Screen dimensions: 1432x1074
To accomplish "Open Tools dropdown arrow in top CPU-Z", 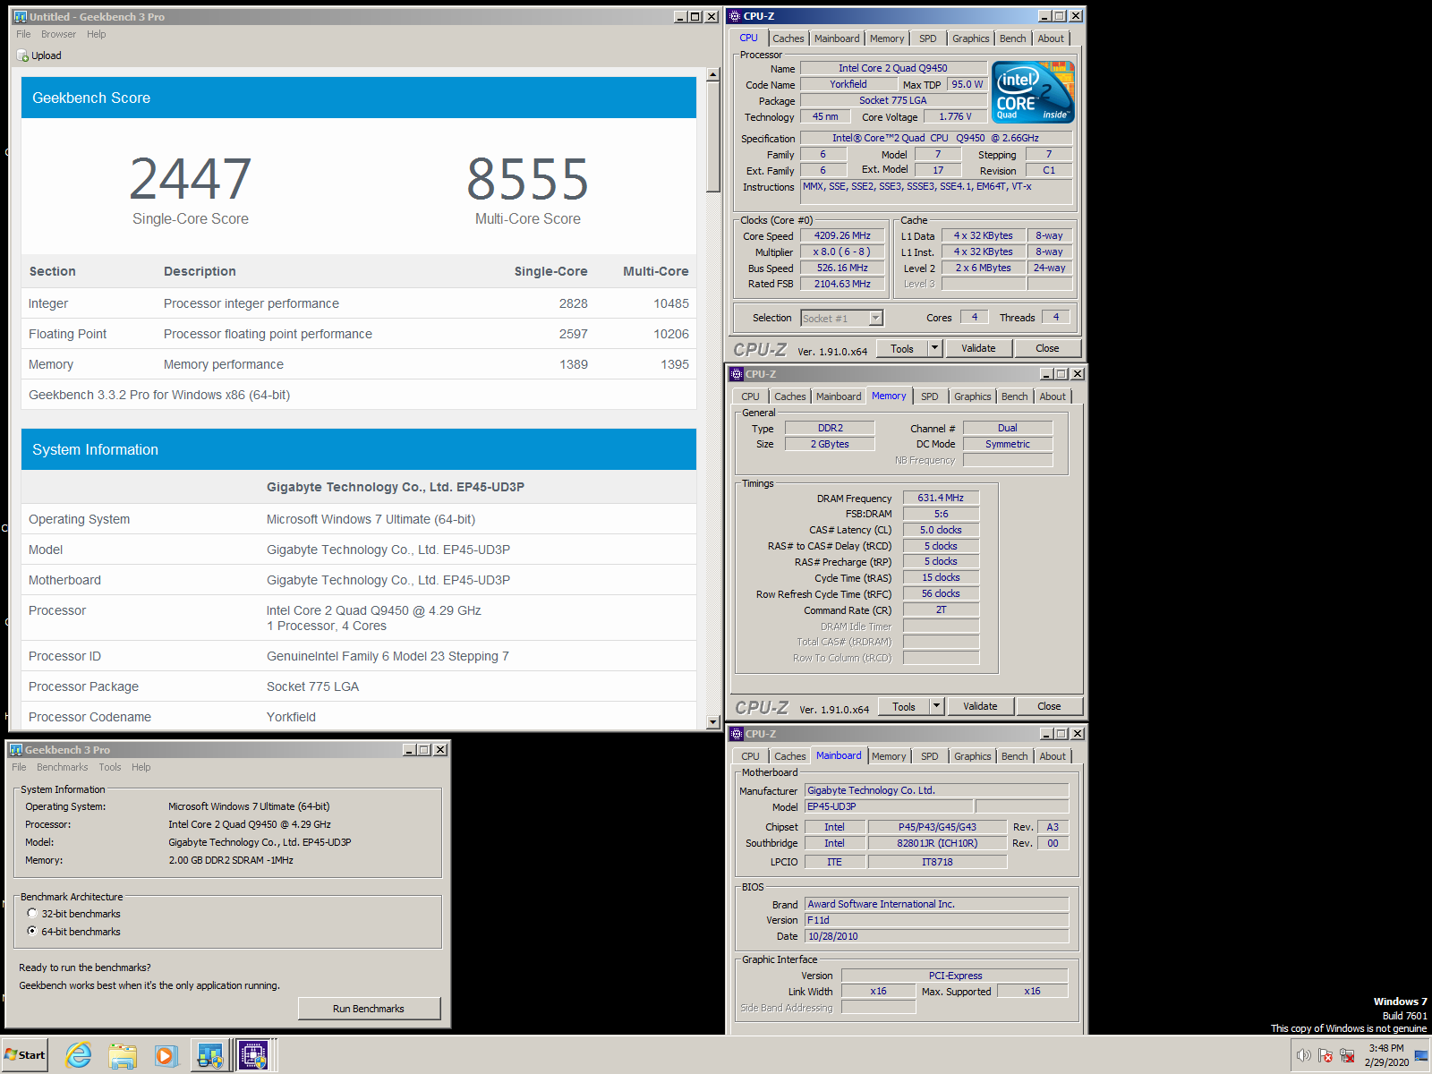I will [935, 348].
